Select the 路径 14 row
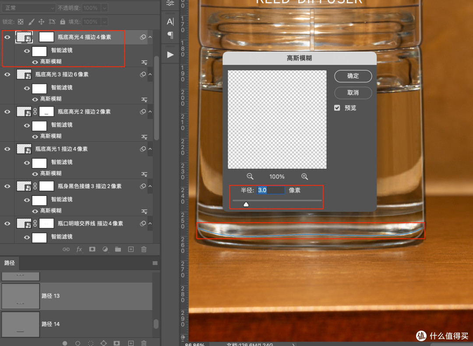 click(77, 324)
